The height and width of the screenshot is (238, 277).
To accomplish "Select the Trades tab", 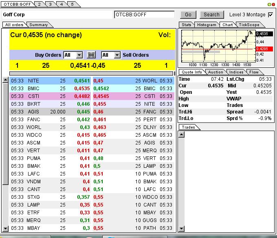I will tap(188, 127).
